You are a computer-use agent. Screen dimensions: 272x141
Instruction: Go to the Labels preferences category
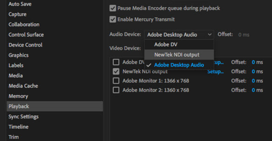[55, 65]
